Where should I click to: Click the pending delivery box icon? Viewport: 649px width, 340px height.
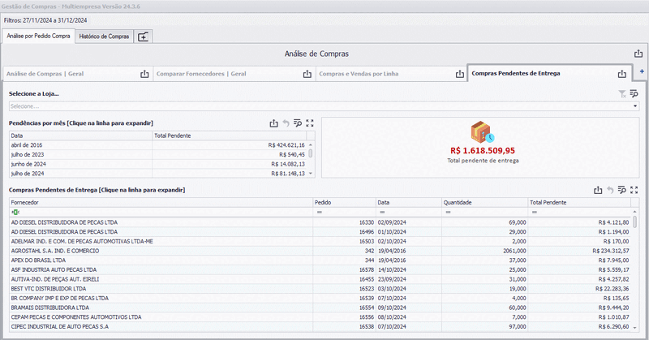pyautogui.click(x=482, y=131)
